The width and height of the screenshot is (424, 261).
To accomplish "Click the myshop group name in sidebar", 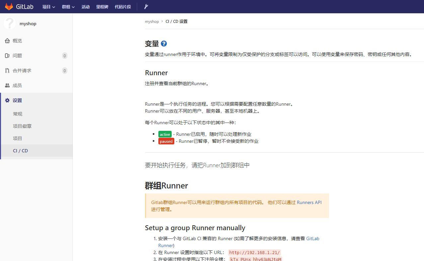I will (28, 24).
